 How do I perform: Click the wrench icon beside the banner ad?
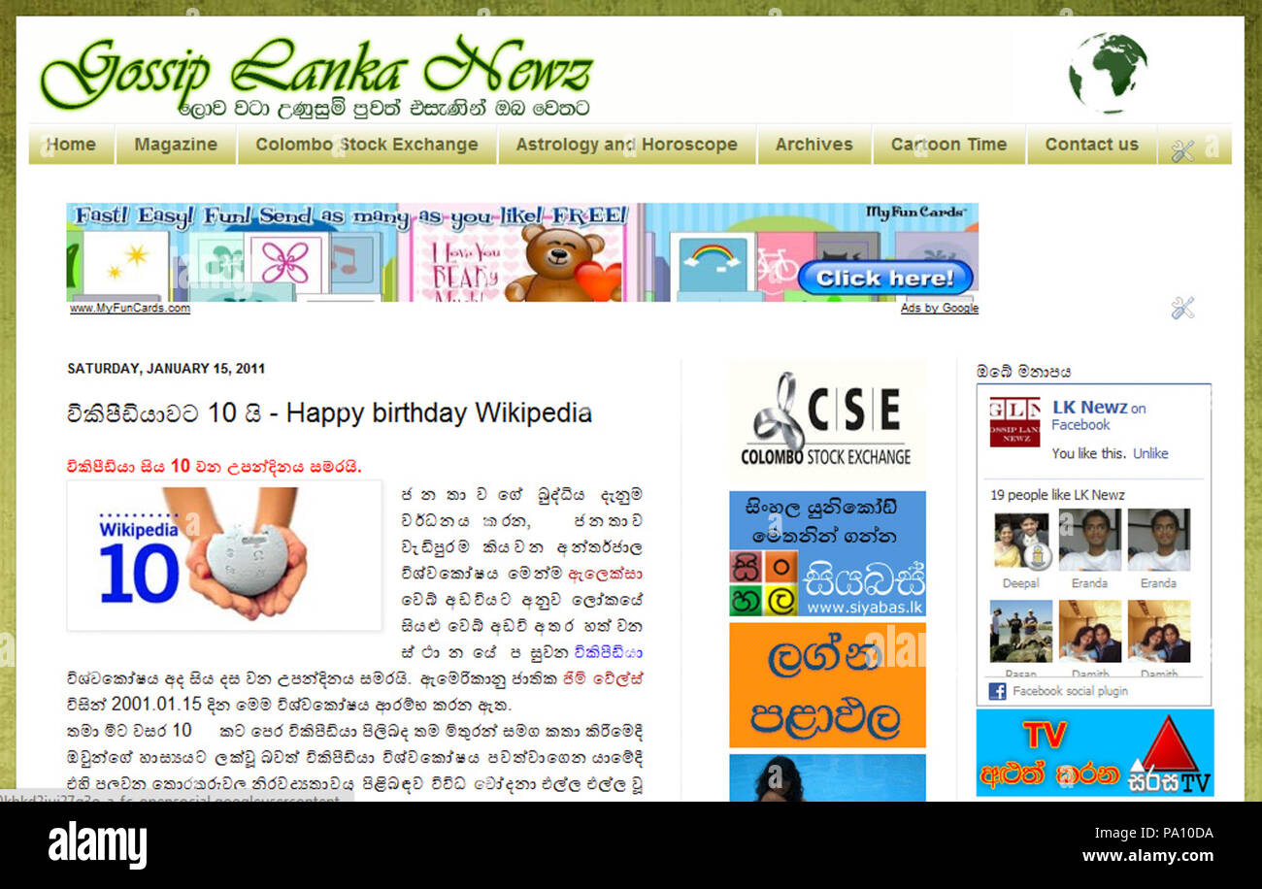pos(1181,309)
